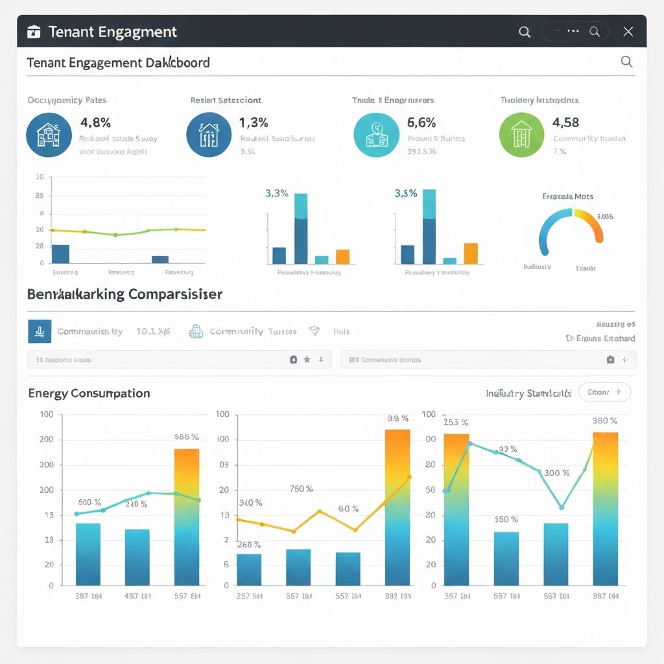This screenshot has width=664, height=664.
Task: Click the standalone search icon in the dark title bar
Action: tap(525, 32)
